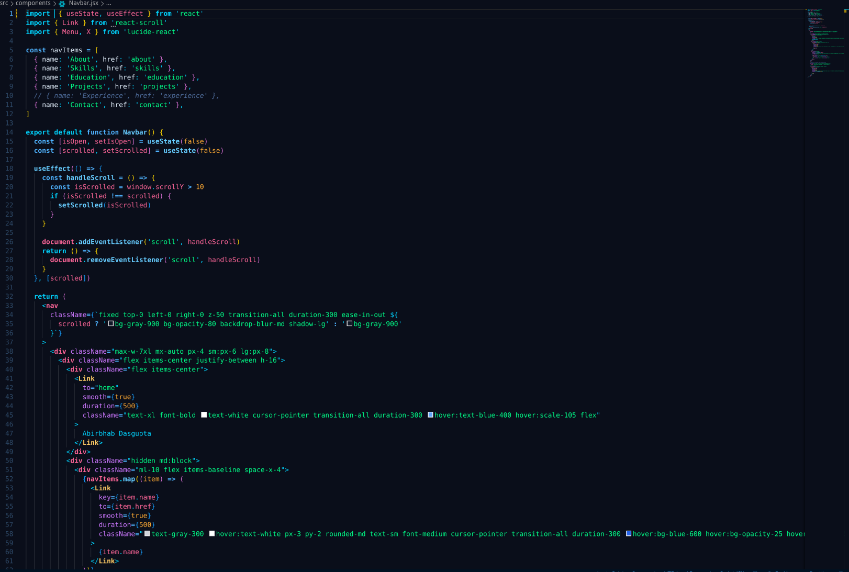
Task: Click the hover:text-blue-400 color swatch
Action: point(430,415)
